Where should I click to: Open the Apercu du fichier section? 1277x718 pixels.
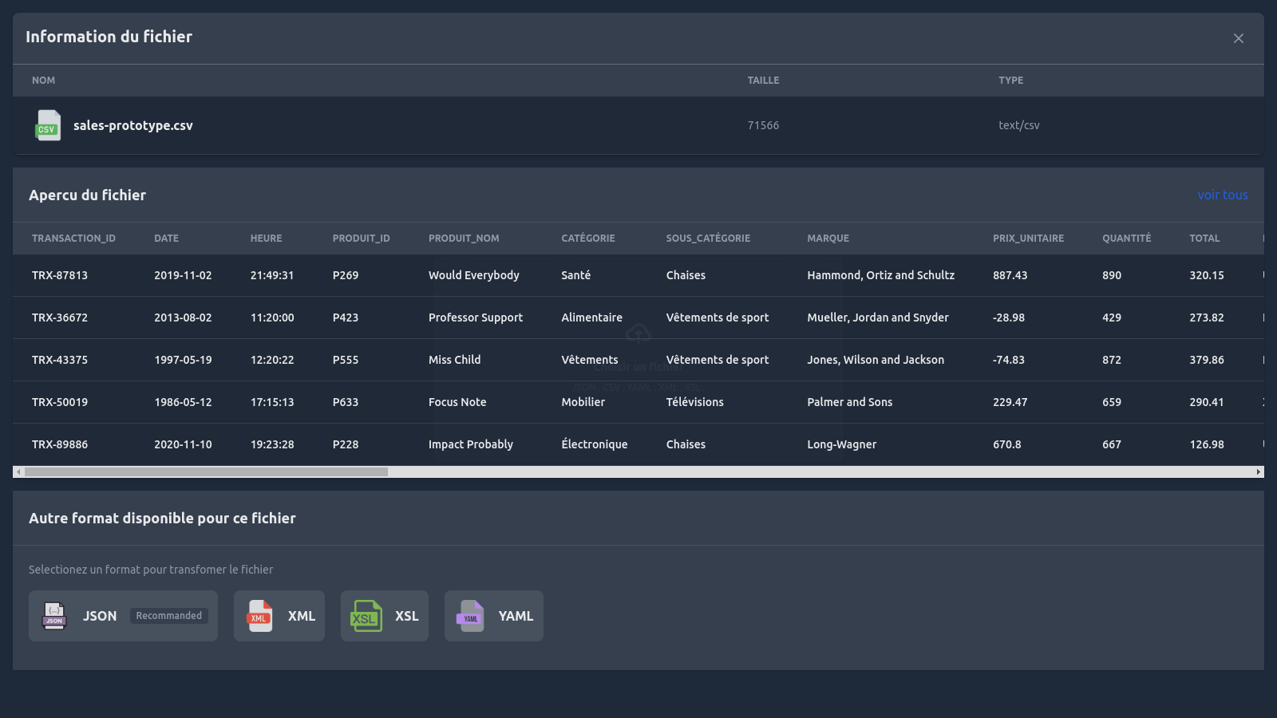pos(87,195)
